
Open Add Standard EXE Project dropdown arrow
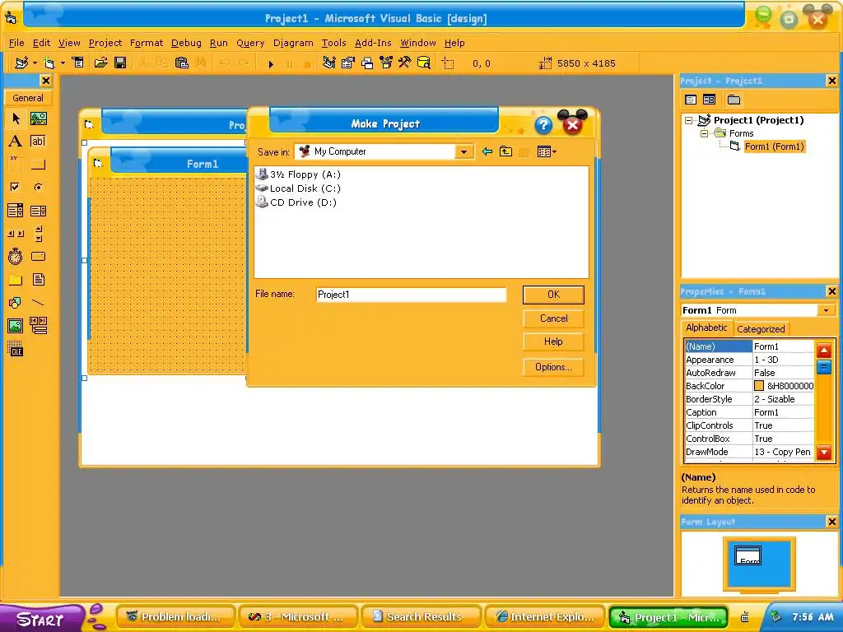click(35, 63)
